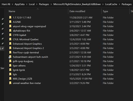Click File folder type in A32NX row
Image resolution: width=133 pixels, height=101 pixels.
coord(108,22)
